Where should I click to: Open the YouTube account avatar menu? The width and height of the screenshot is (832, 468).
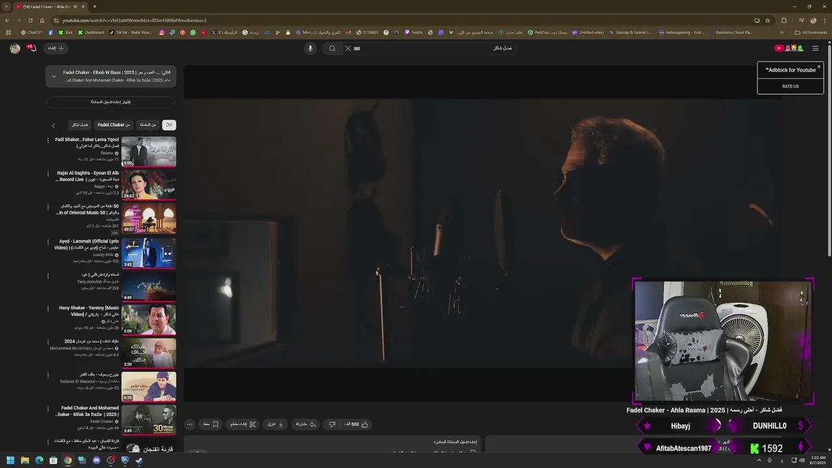(x=15, y=48)
